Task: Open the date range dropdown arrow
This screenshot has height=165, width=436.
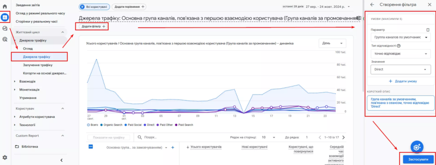Action: point(349,6)
